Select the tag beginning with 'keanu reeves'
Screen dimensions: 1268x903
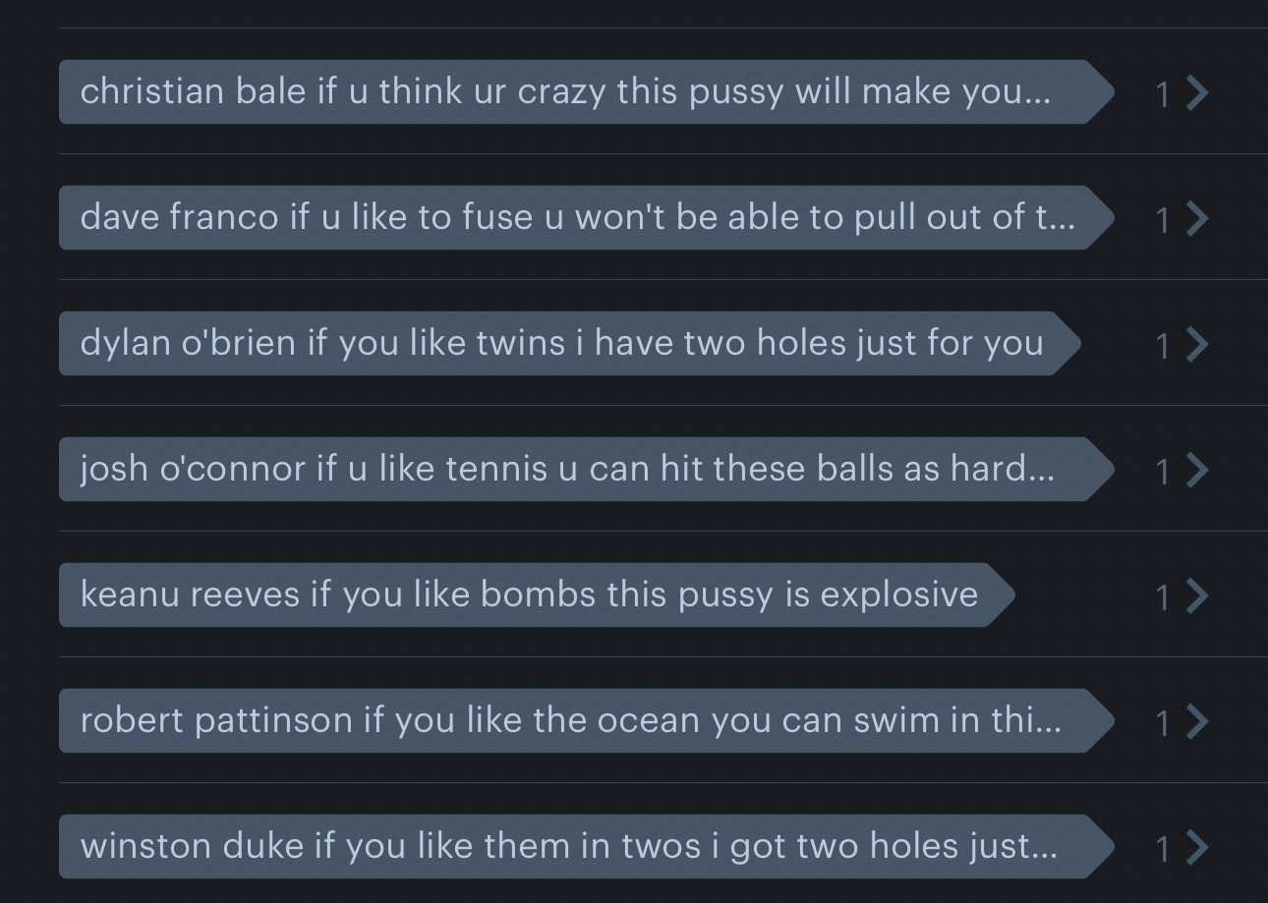click(537, 595)
